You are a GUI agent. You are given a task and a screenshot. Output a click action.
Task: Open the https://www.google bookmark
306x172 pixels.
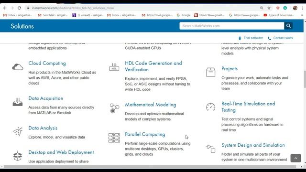pyautogui.click(x=244, y=15)
